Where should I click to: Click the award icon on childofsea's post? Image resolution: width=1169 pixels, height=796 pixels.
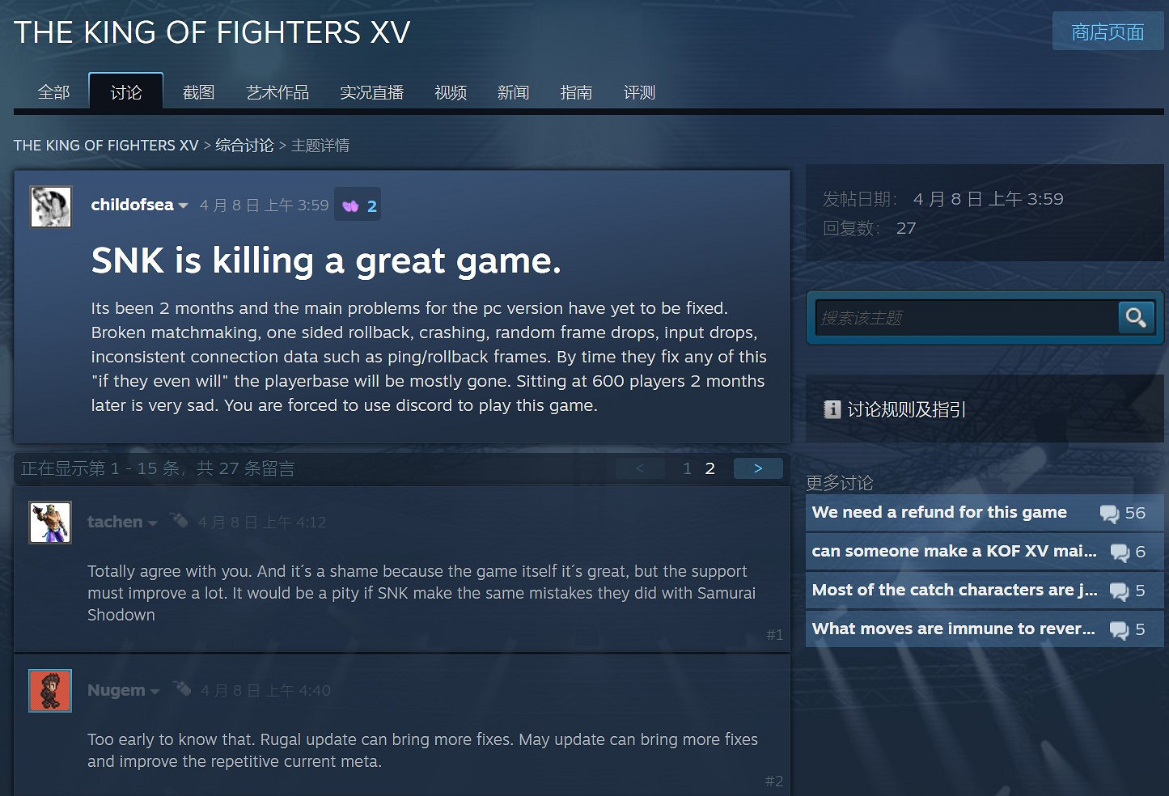(x=350, y=205)
